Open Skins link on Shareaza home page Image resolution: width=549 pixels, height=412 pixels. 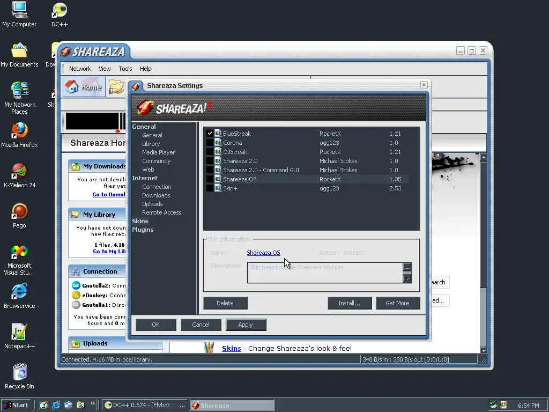tap(232, 348)
